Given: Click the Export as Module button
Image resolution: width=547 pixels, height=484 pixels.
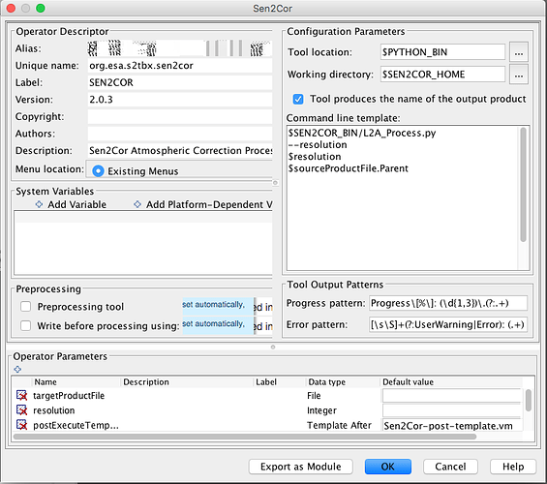Looking at the screenshot, I should [301, 467].
